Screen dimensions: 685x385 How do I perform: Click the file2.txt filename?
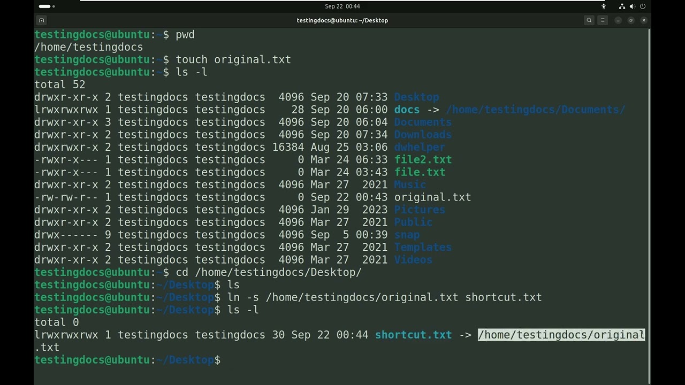coord(423,160)
